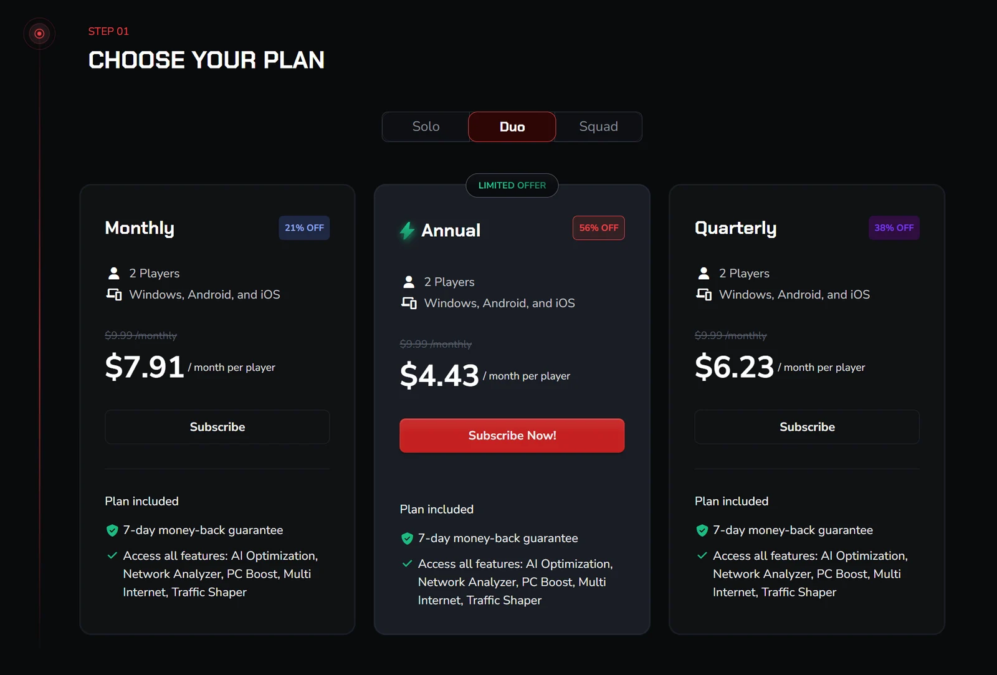Viewport: 997px width, 675px height.
Task: Click the devices icon in Monthly plan
Action: tap(114, 294)
